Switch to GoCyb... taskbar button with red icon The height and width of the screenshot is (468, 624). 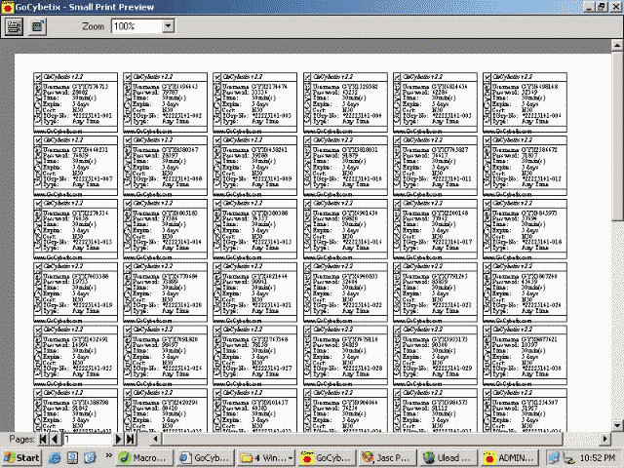pos(327,458)
